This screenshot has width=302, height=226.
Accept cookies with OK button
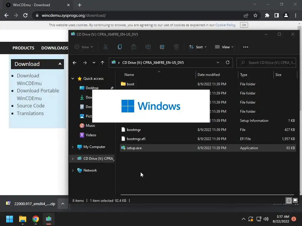(244, 25)
